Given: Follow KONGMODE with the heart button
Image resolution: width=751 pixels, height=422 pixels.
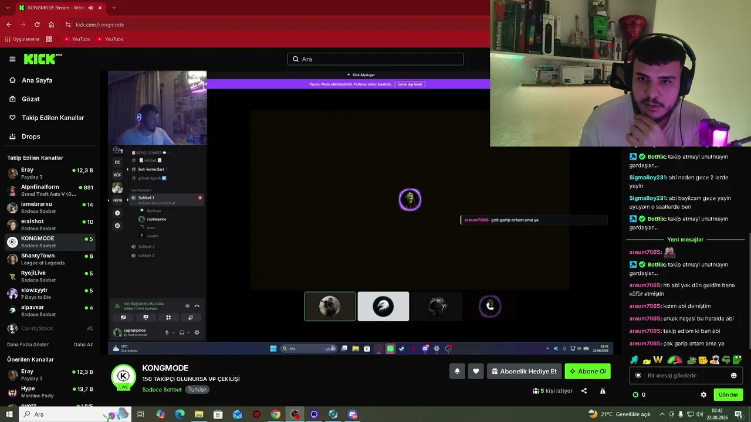Looking at the screenshot, I should (x=476, y=371).
